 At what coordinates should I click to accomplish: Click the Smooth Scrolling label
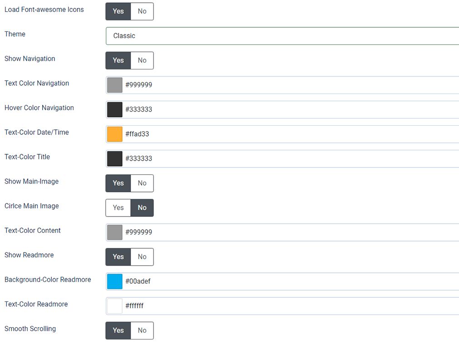[30, 329]
